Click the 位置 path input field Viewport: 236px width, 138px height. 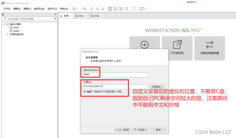[x=115, y=86]
